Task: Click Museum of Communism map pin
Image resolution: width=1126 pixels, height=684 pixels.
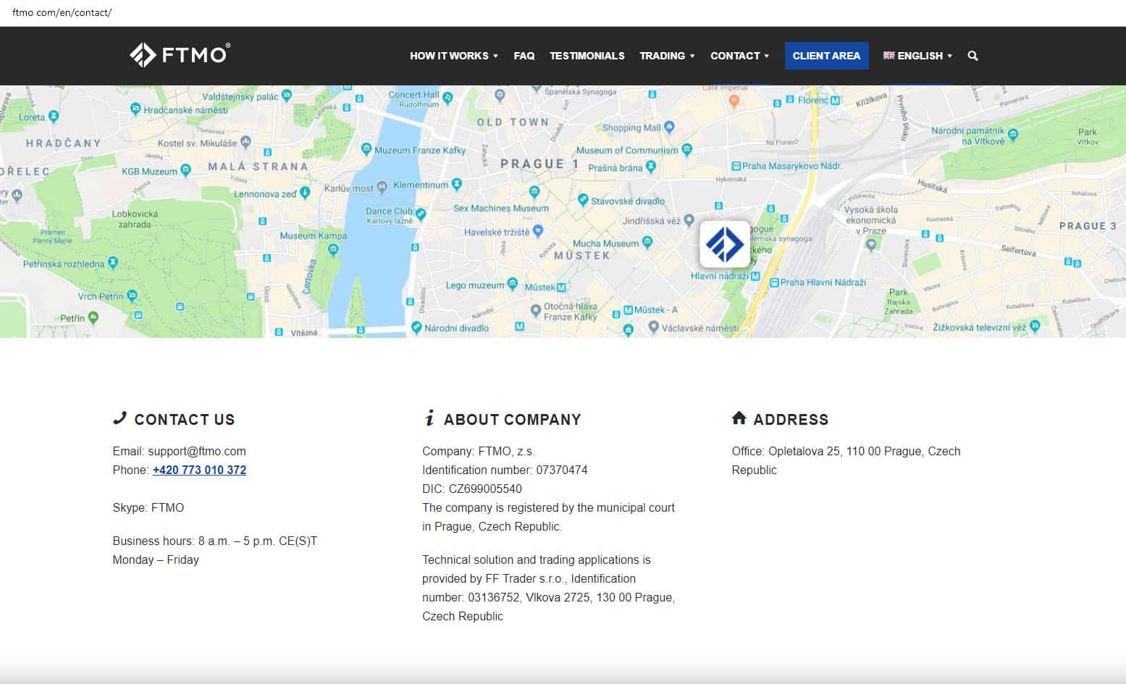Action: tap(686, 150)
